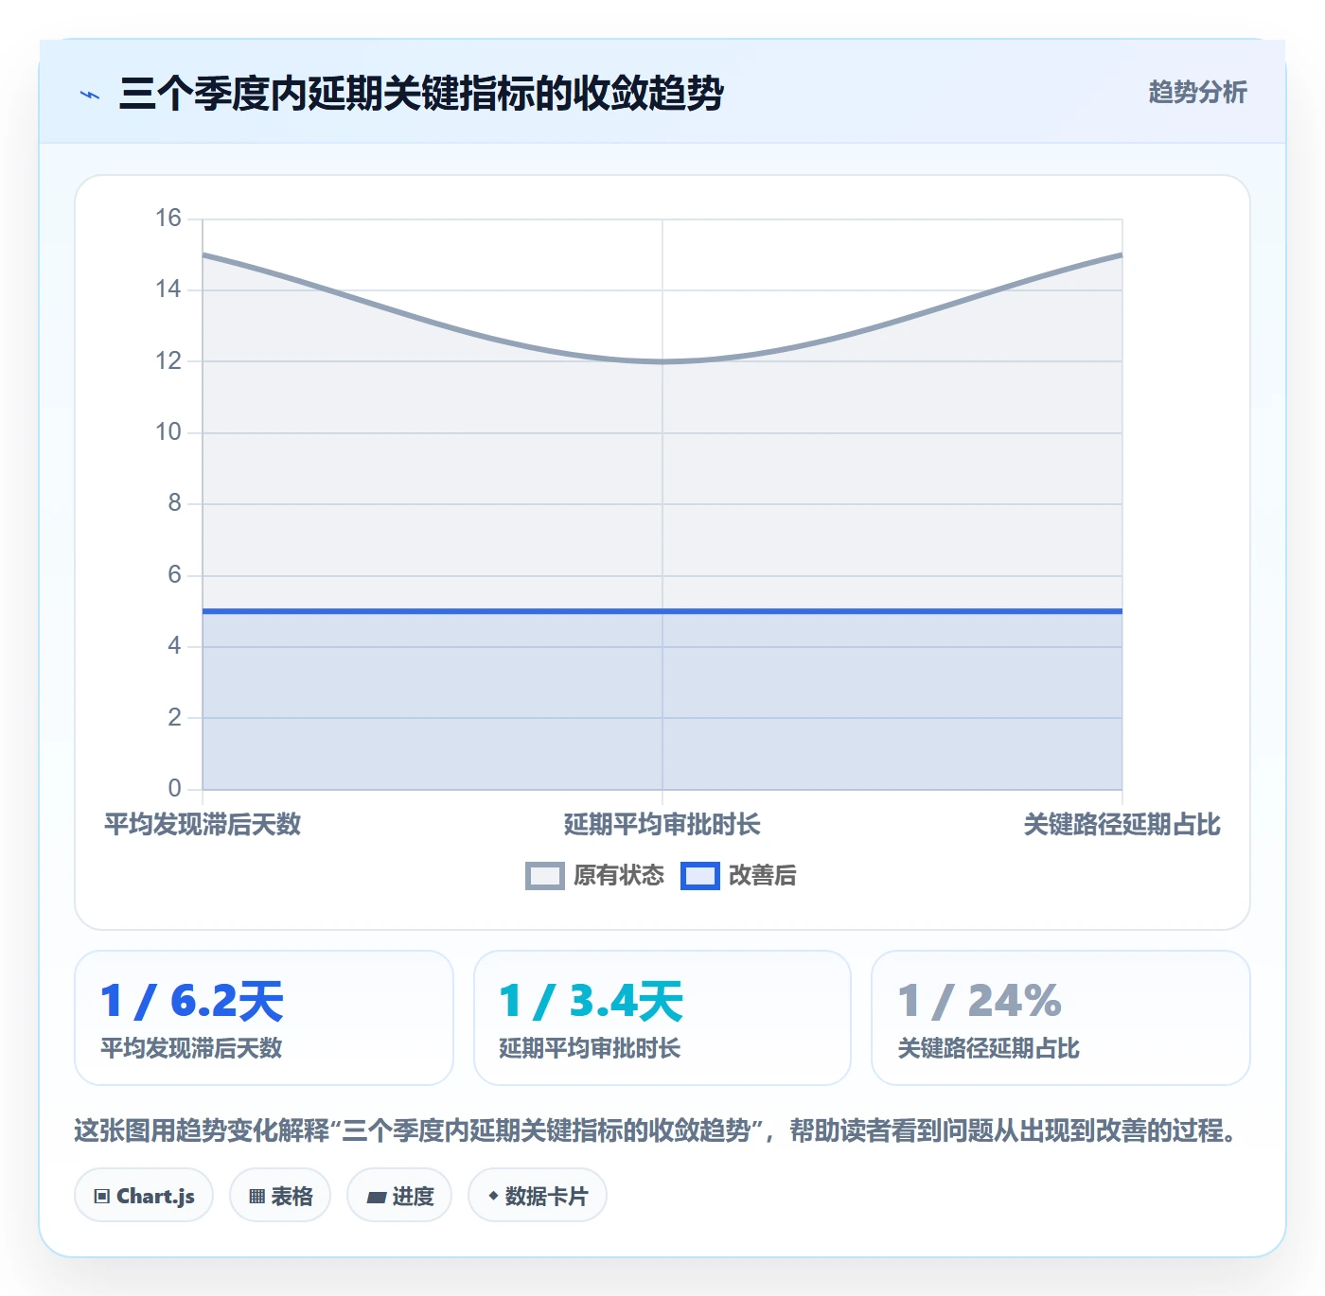Screen dimensions: 1325x1296
Task: Click the table grid icon on 表格 tag
Action: (256, 1197)
